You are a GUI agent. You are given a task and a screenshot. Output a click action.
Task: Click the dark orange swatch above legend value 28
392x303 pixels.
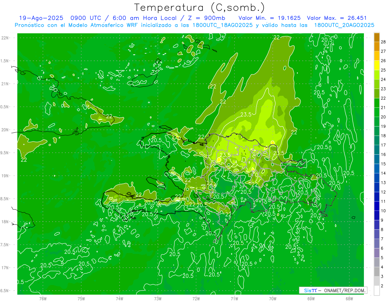click(377, 37)
